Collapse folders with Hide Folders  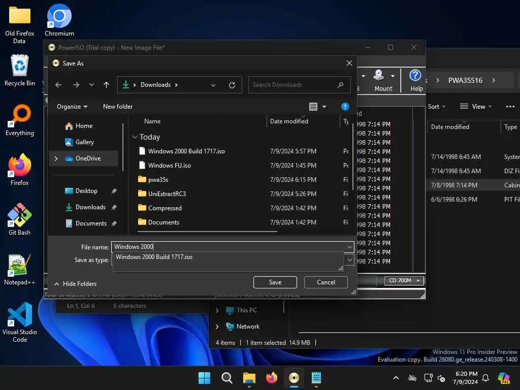(x=75, y=284)
